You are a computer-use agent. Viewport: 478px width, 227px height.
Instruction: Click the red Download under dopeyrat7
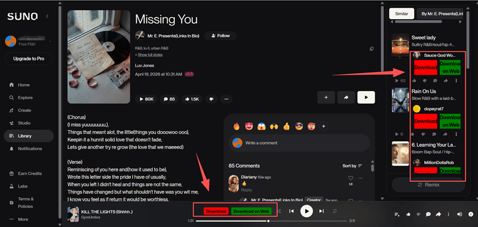pos(425,122)
